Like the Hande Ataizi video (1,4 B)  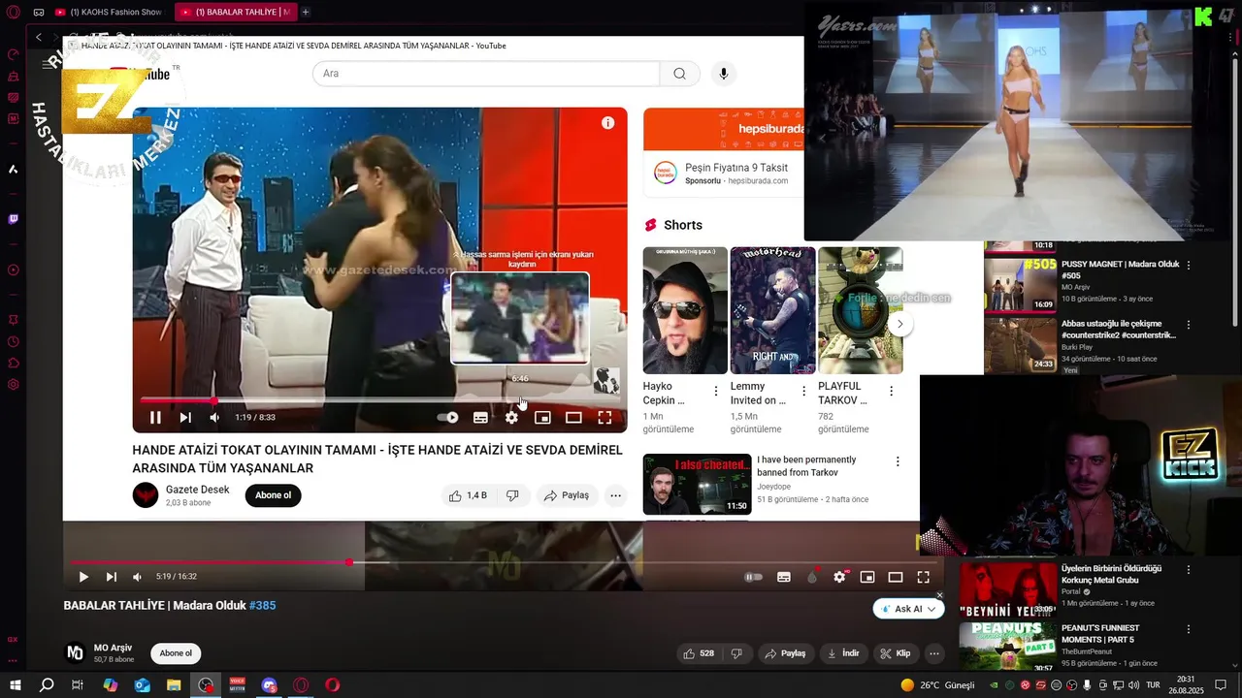point(467,495)
